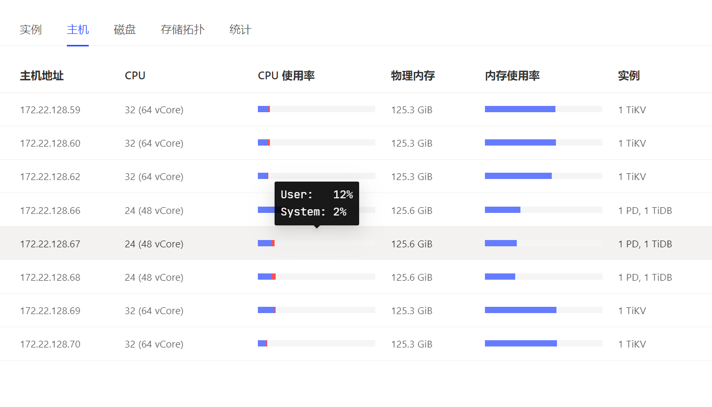
Task: Select the 主机 tab
Action: (78, 30)
